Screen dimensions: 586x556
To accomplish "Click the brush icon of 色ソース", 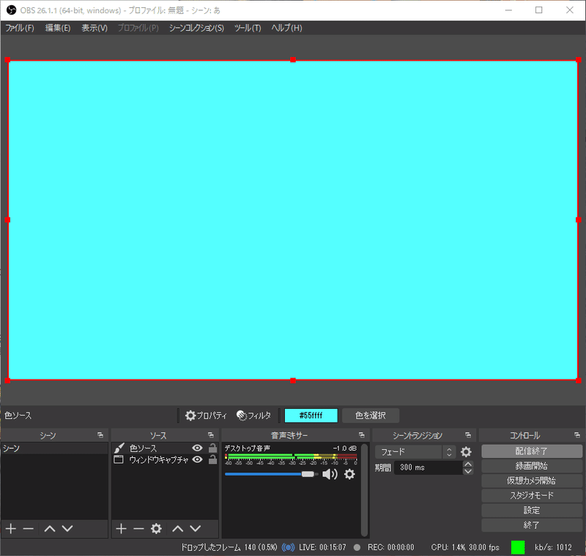I will point(119,448).
